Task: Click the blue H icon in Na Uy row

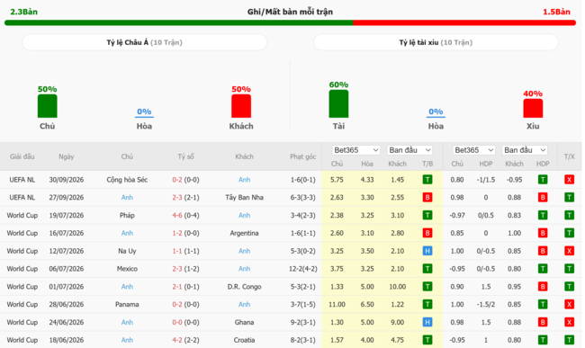Action: pyautogui.click(x=427, y=251)
